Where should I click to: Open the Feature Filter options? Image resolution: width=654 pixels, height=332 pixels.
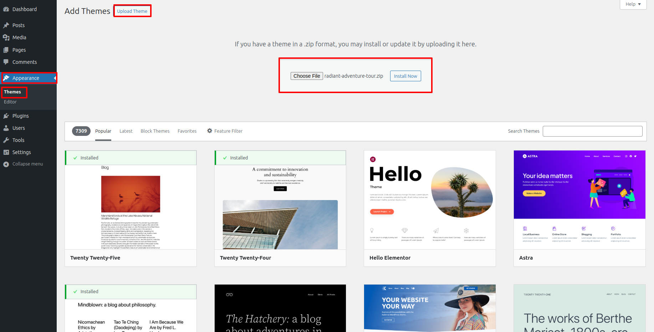coord(225,131)
